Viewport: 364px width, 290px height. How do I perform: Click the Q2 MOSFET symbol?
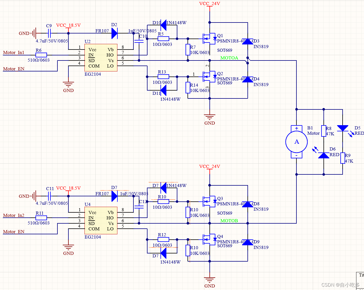coord(209,77)
